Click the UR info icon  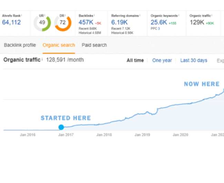coord(45,15)
